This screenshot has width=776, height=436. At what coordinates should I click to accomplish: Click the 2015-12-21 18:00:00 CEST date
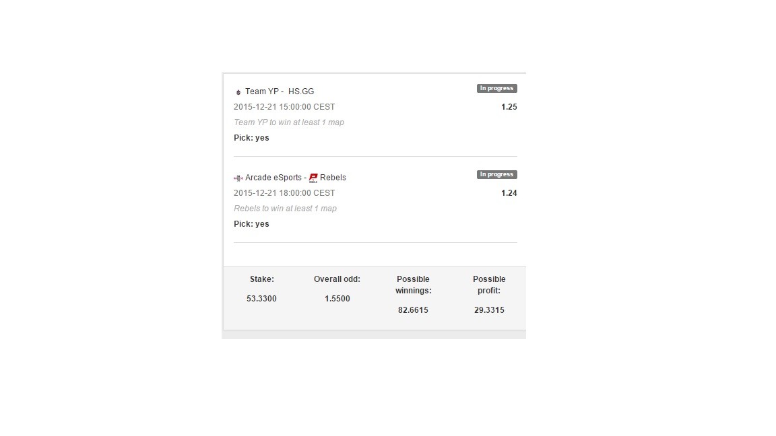[x=284, y=193]
